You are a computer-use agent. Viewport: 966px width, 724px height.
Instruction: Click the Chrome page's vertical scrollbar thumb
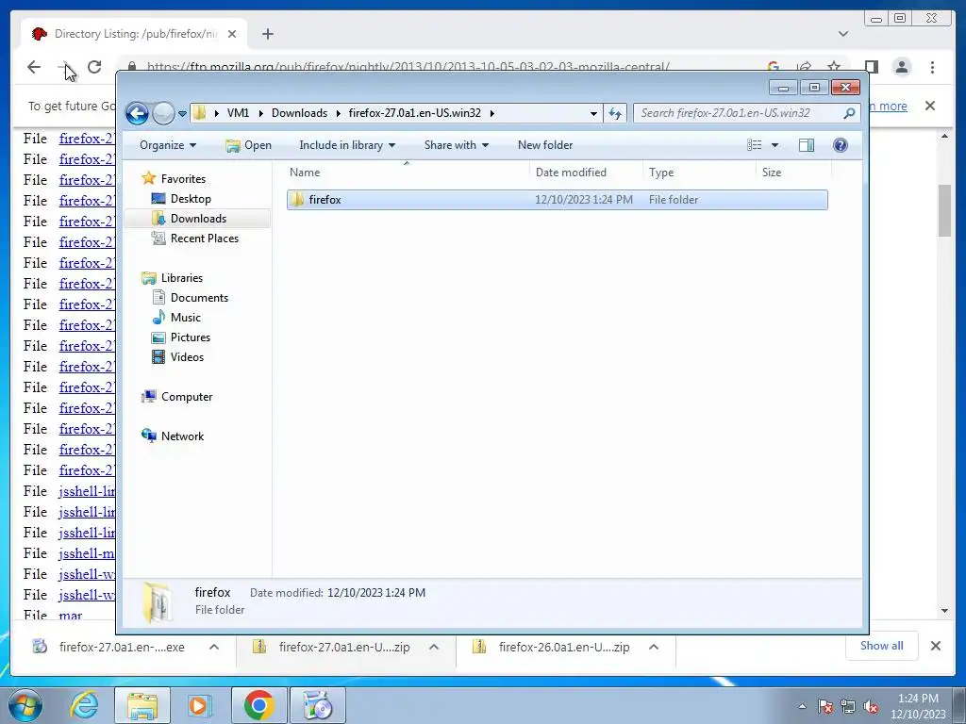tap(944, 209)
